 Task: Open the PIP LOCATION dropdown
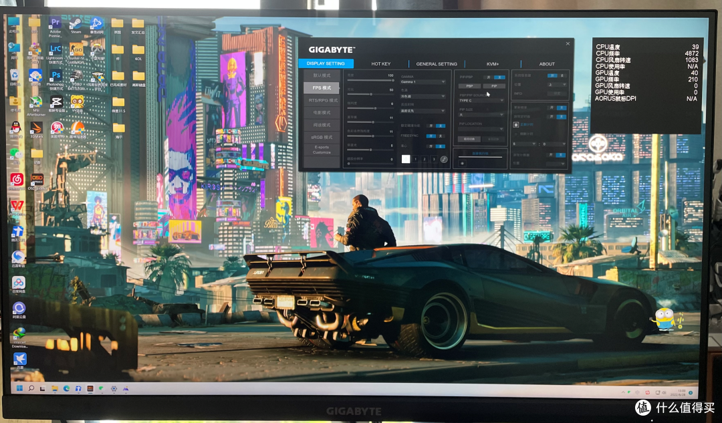point(481,129)
